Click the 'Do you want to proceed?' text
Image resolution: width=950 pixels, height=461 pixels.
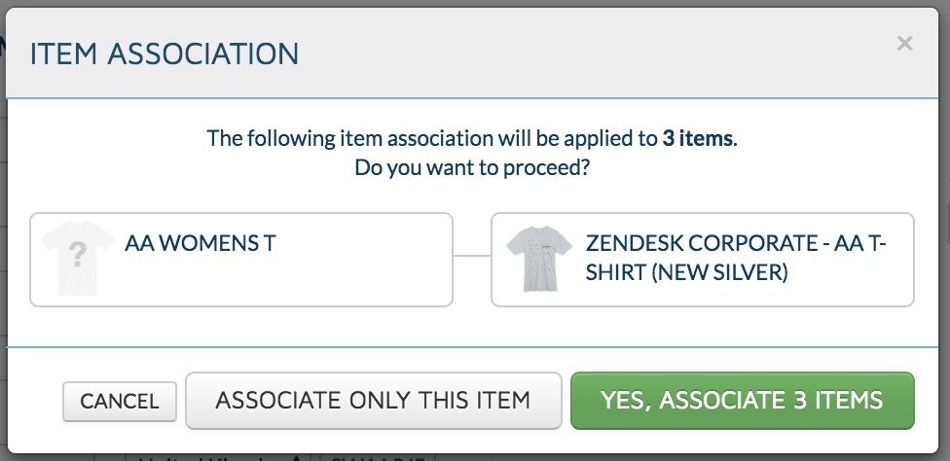472,167
